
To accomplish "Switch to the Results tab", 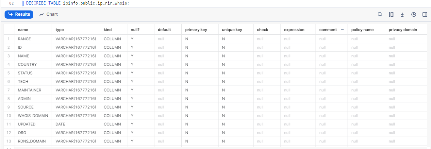I will coord(19,14).
